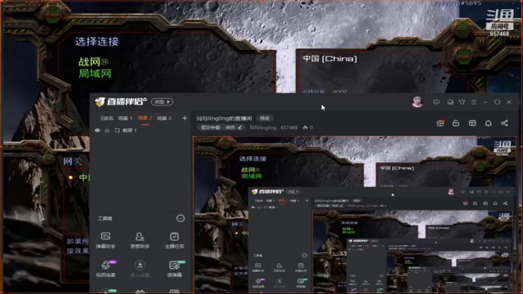Viewport: 523px width, 294px height.
Task: Open the 多人连麦 tool
Action: tap(140, 269)
